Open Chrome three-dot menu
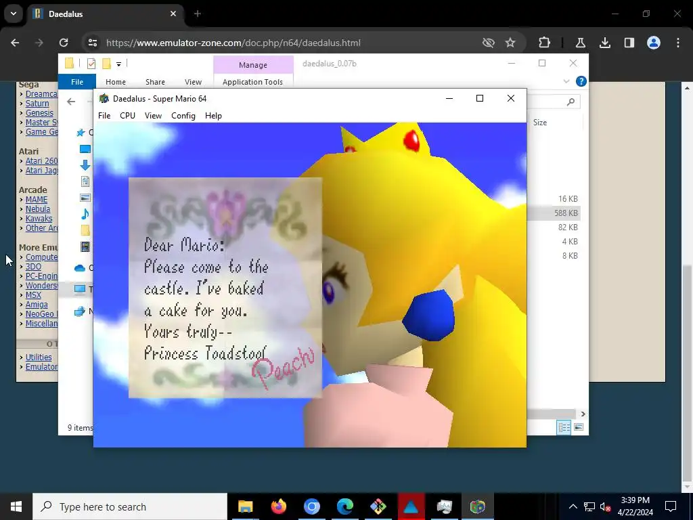The height and width of the screenshot is (520, 693). pos(678,43)
